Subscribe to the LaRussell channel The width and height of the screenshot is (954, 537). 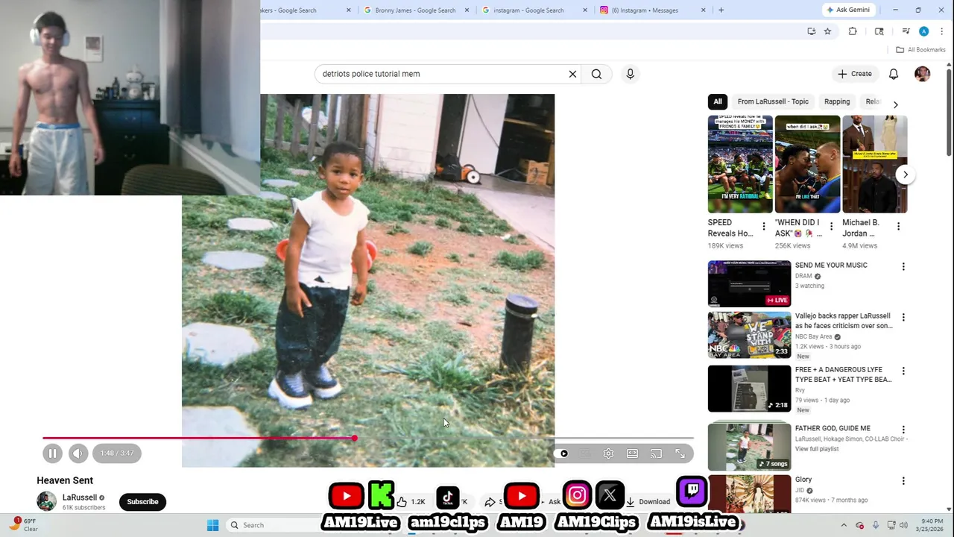[x=142, y=502]
